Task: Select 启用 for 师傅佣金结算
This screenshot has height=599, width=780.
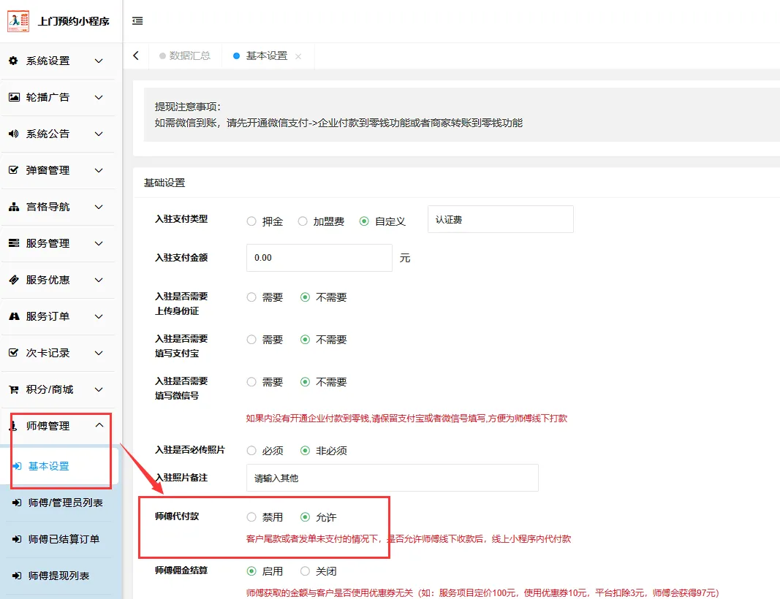Action: (x=251, y=571)
